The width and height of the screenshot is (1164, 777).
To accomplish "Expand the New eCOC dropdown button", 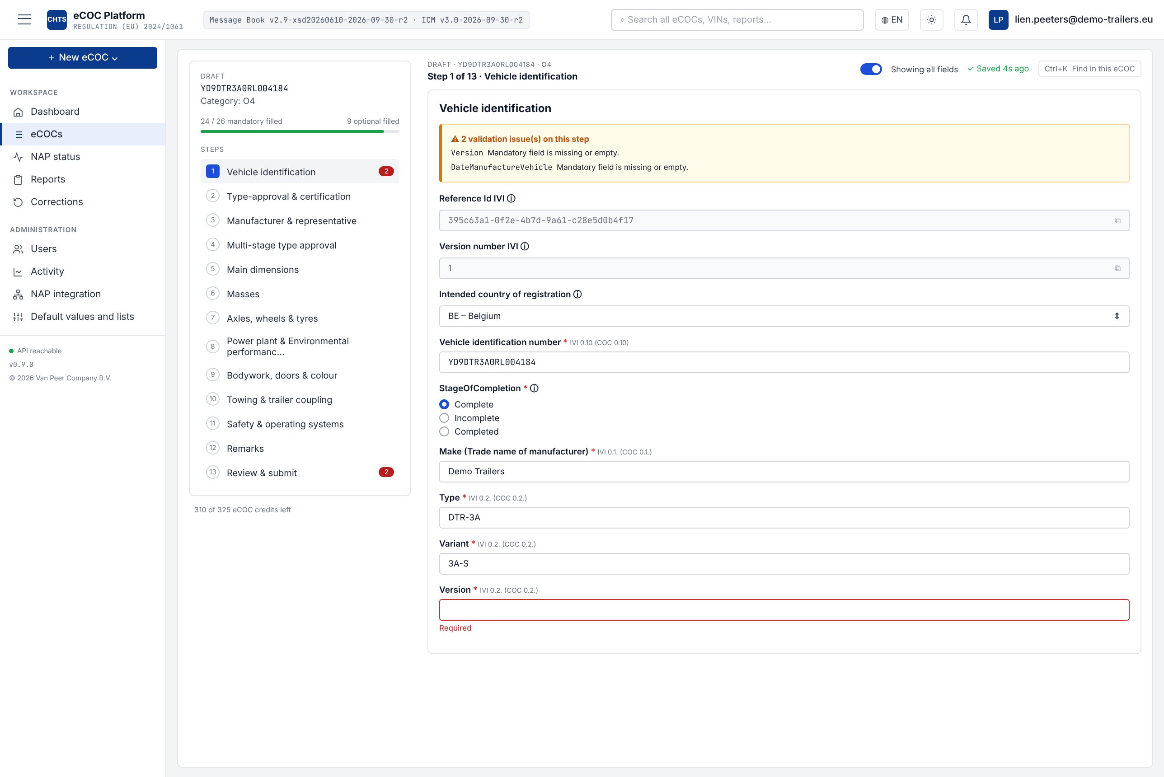I will [x=83, y=57].
